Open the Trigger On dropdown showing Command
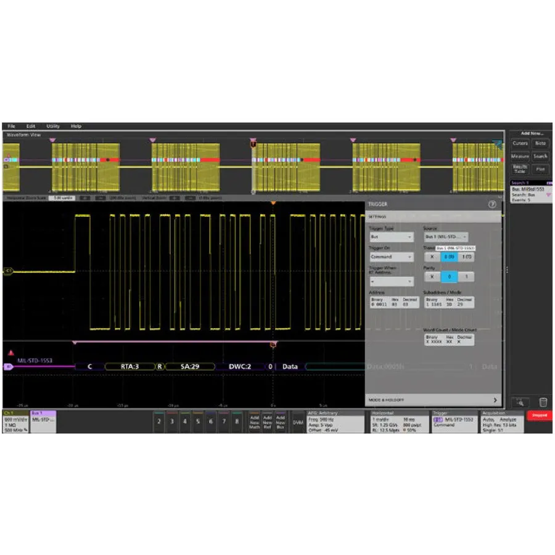The height and width of the screenshot is (555, 555). 392,257
